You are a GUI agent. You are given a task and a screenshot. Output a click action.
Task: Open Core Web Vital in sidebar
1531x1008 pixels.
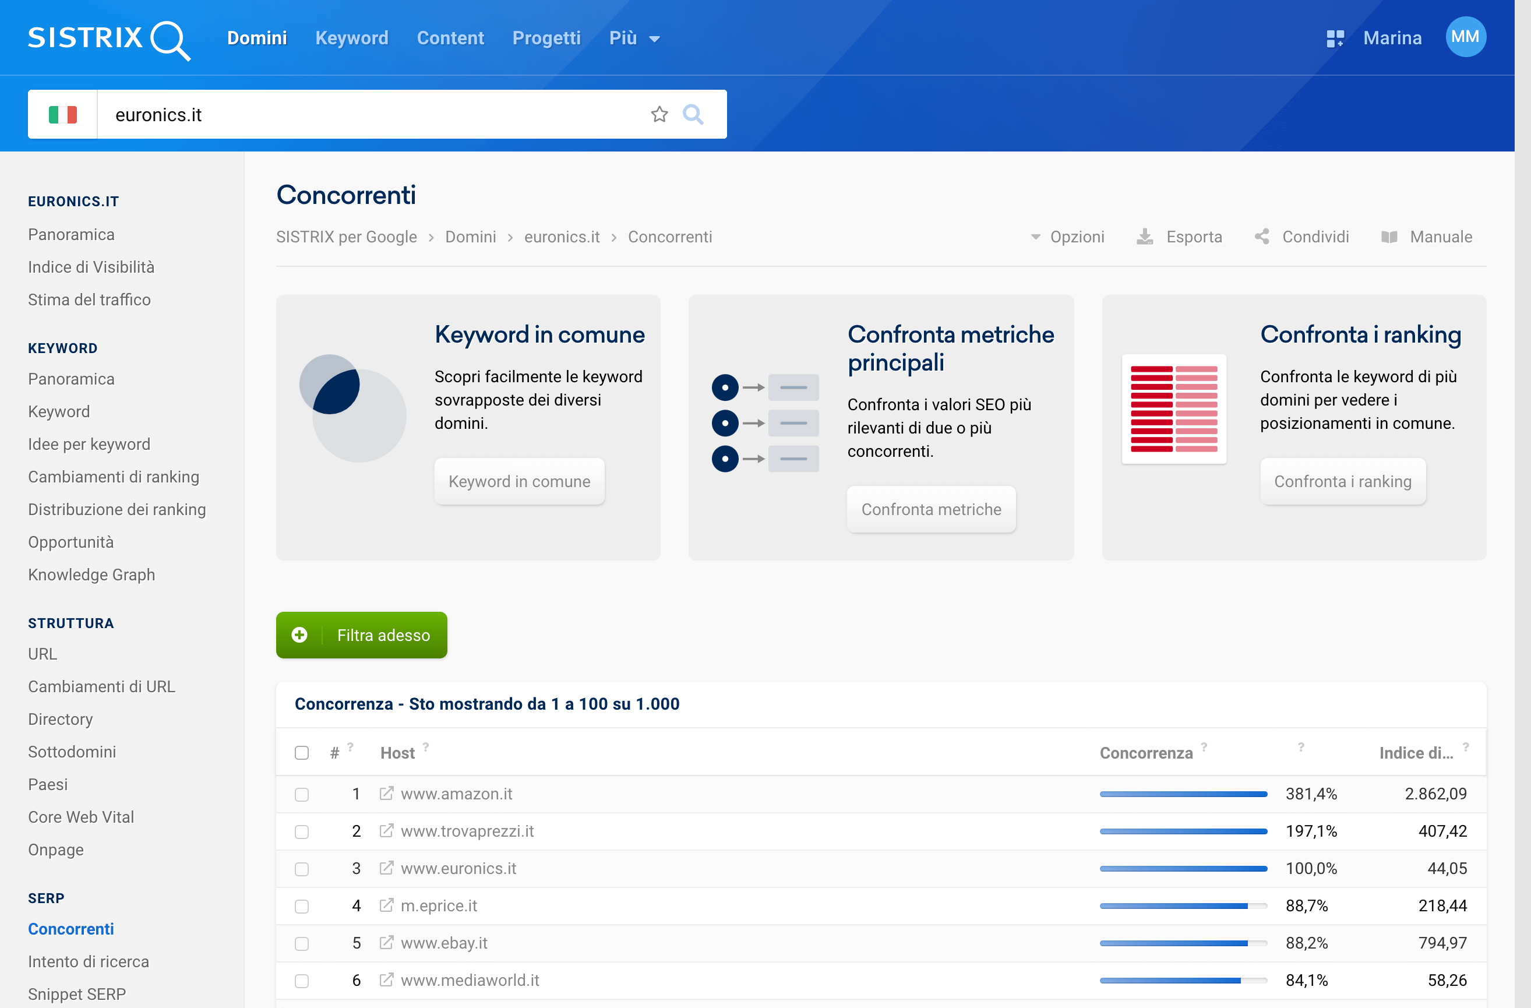pos(80,817)
